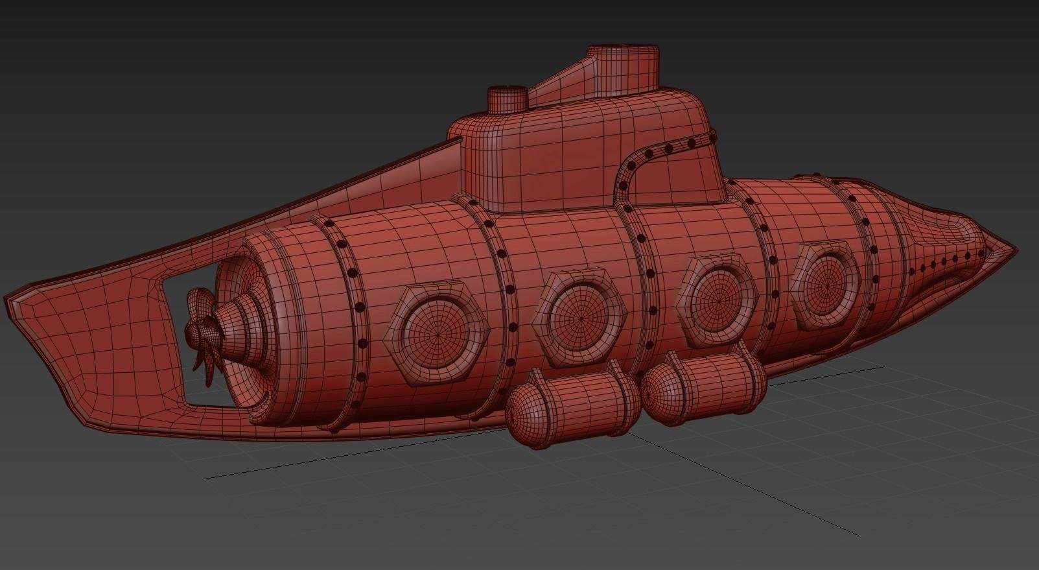Select the second hexagonal porthole from the propeller

click(580, 318)
